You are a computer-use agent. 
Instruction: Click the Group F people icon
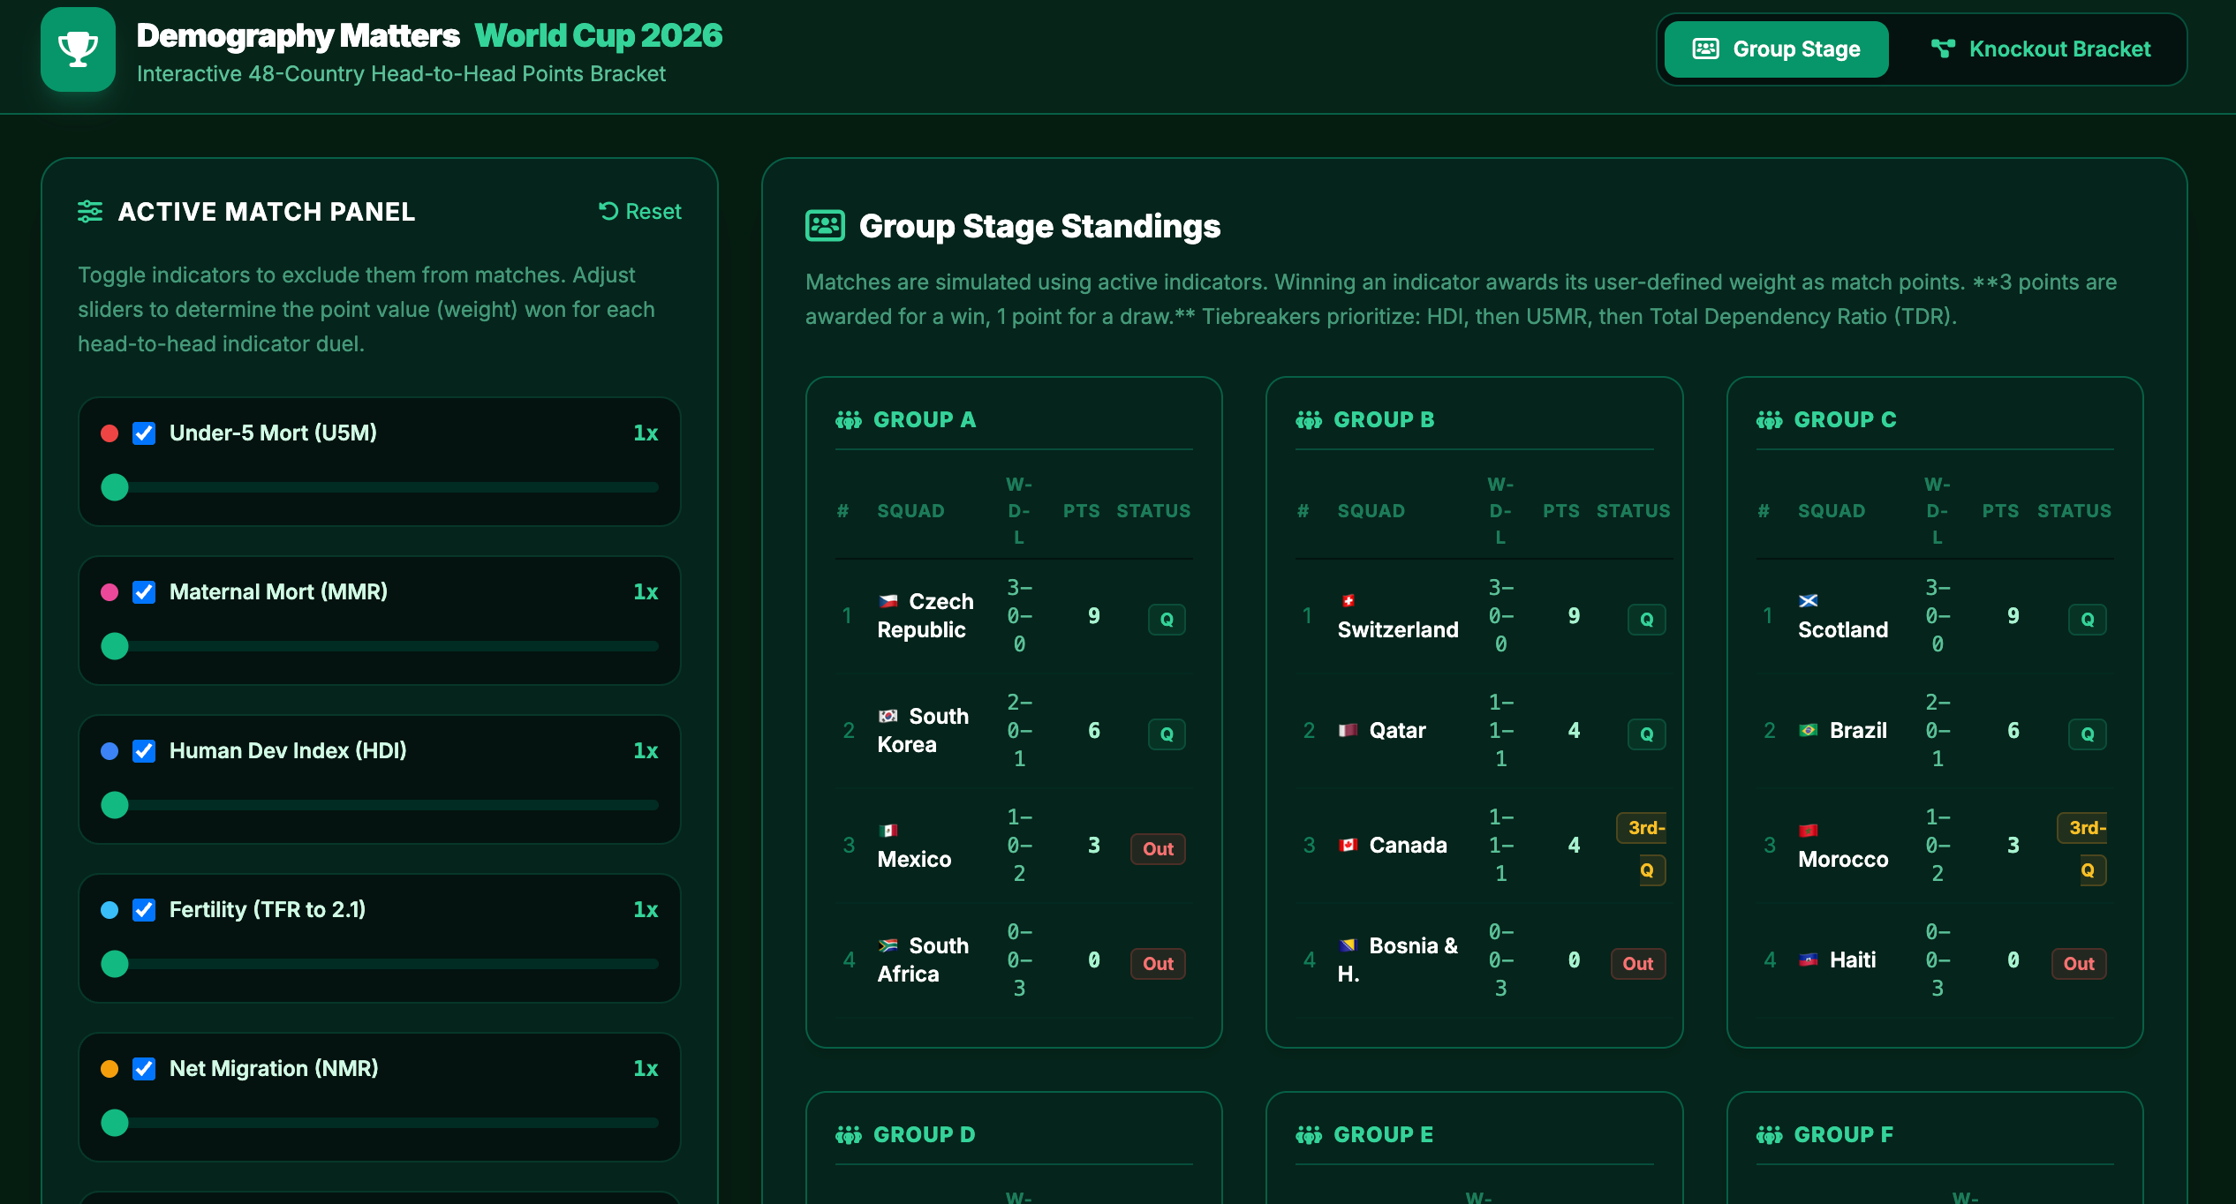click(x=1770, y=1135)
